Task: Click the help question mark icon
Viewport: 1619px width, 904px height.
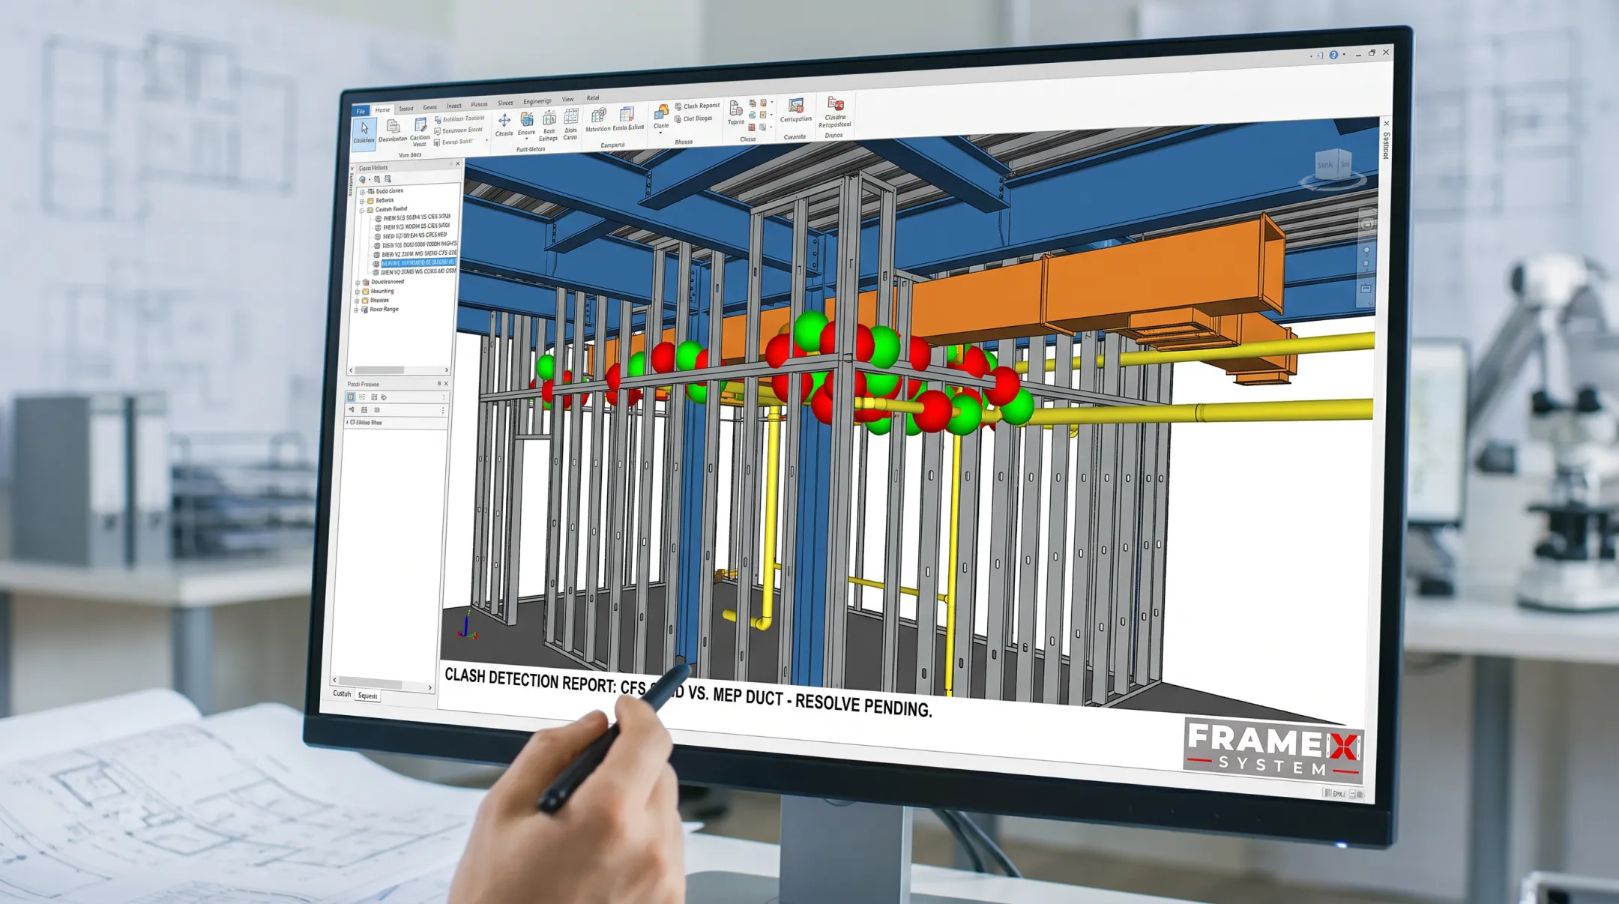Action: pyautogui.click(x=1333, y=55)
